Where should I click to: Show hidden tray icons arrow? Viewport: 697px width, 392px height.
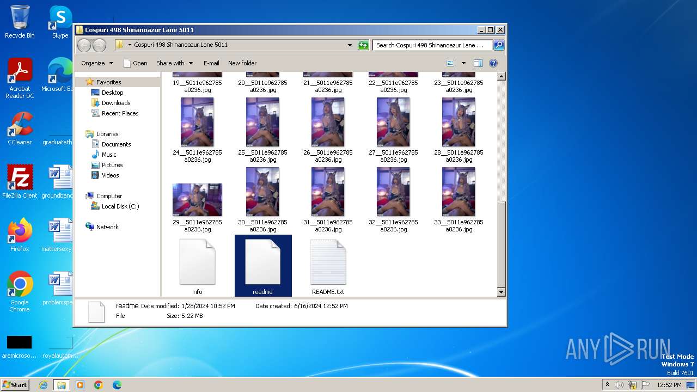[607, 385]
